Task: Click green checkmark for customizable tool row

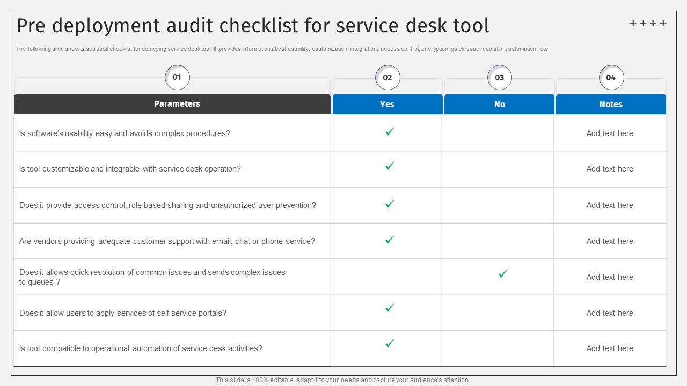Action: 390,166
